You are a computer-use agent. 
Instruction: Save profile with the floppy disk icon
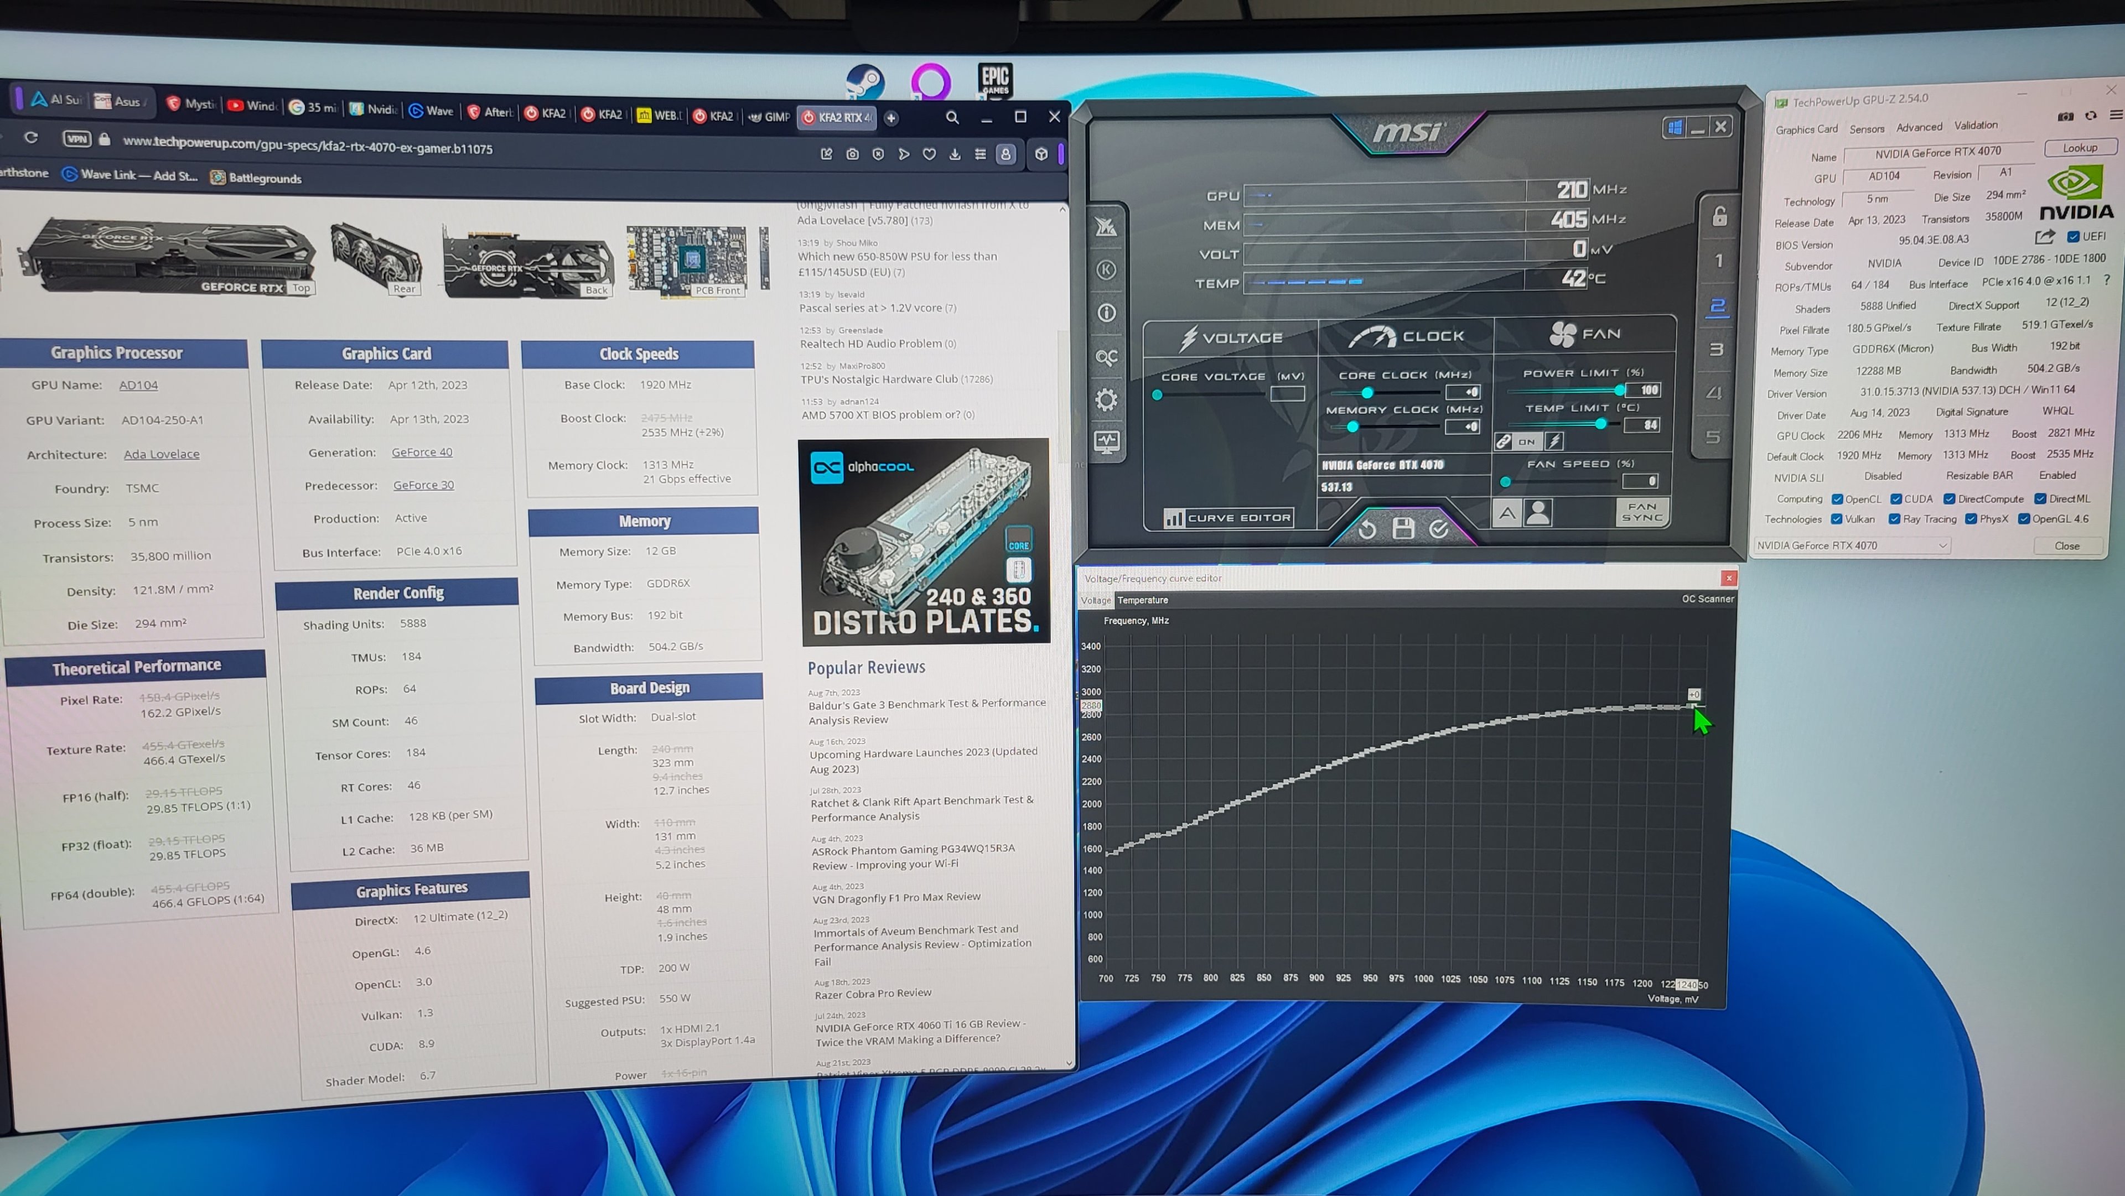[x=1402, y=528]
